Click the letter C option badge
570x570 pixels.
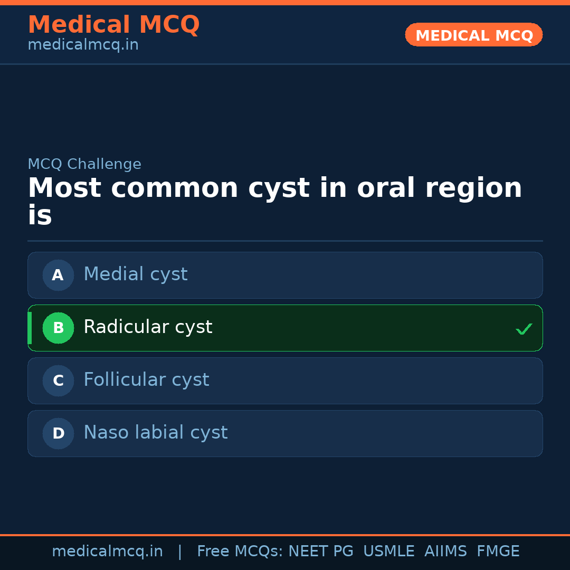tap(58, 381)
